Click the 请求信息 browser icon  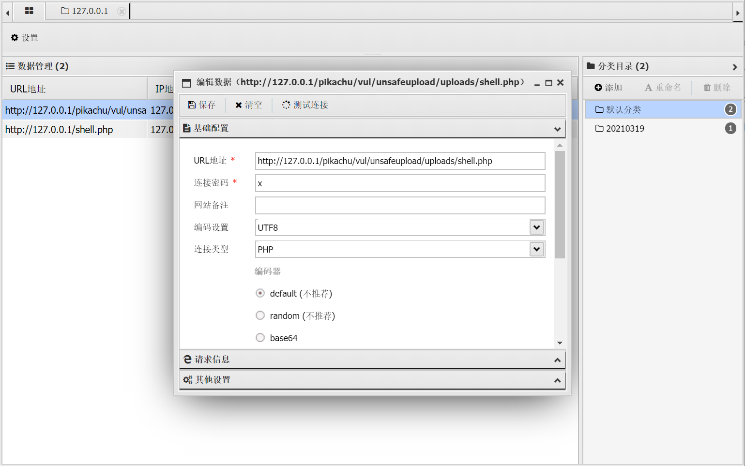click(187, 360)
